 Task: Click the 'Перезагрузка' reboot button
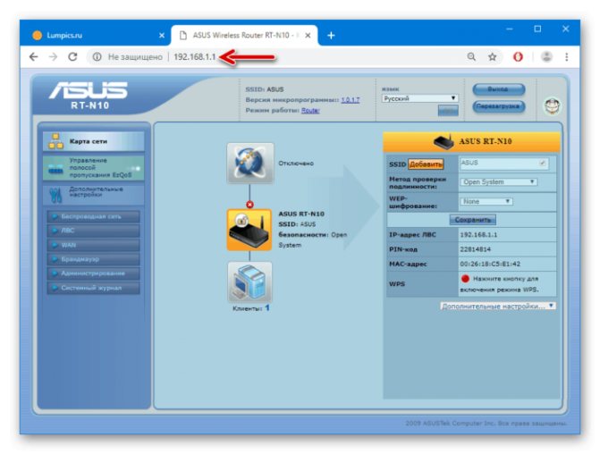499,106
